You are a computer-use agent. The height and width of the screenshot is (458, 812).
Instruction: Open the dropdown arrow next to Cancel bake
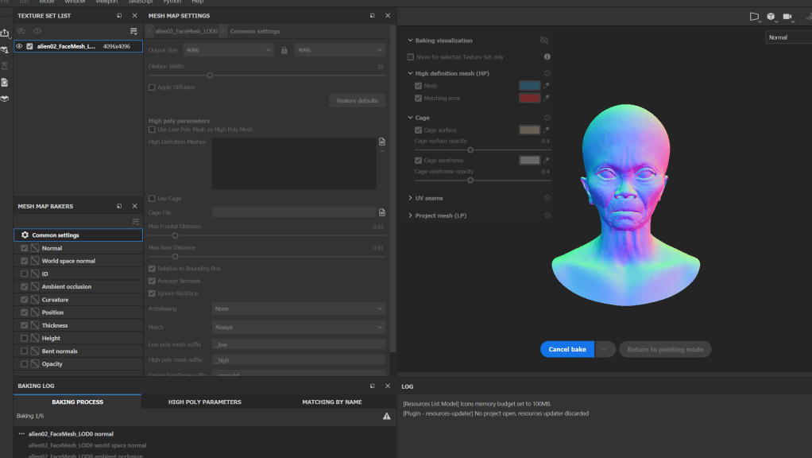[x=605, y=349]
